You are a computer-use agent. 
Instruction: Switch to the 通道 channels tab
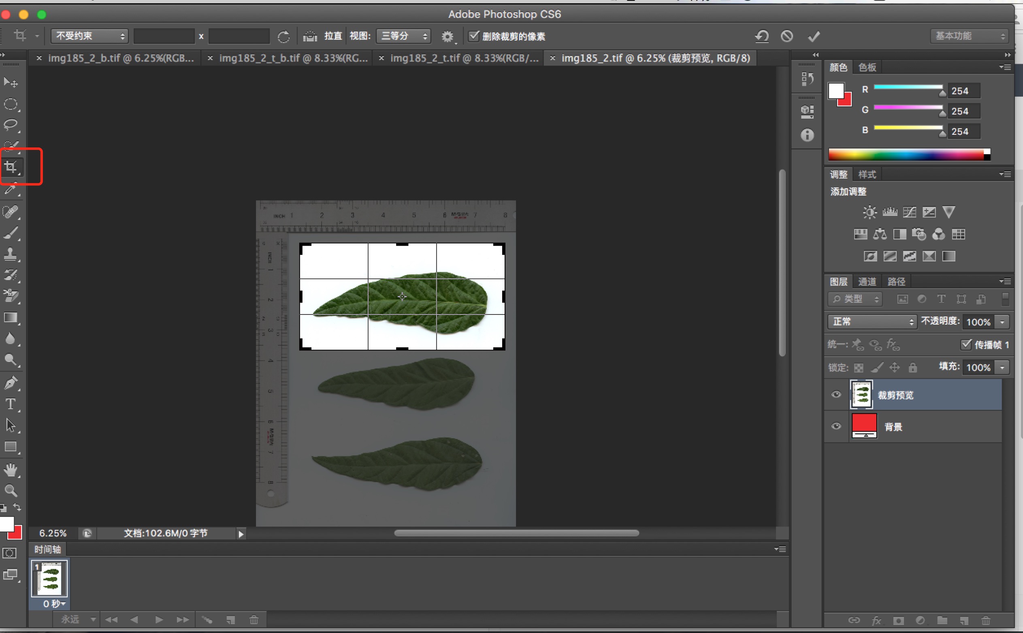[867, 282]
